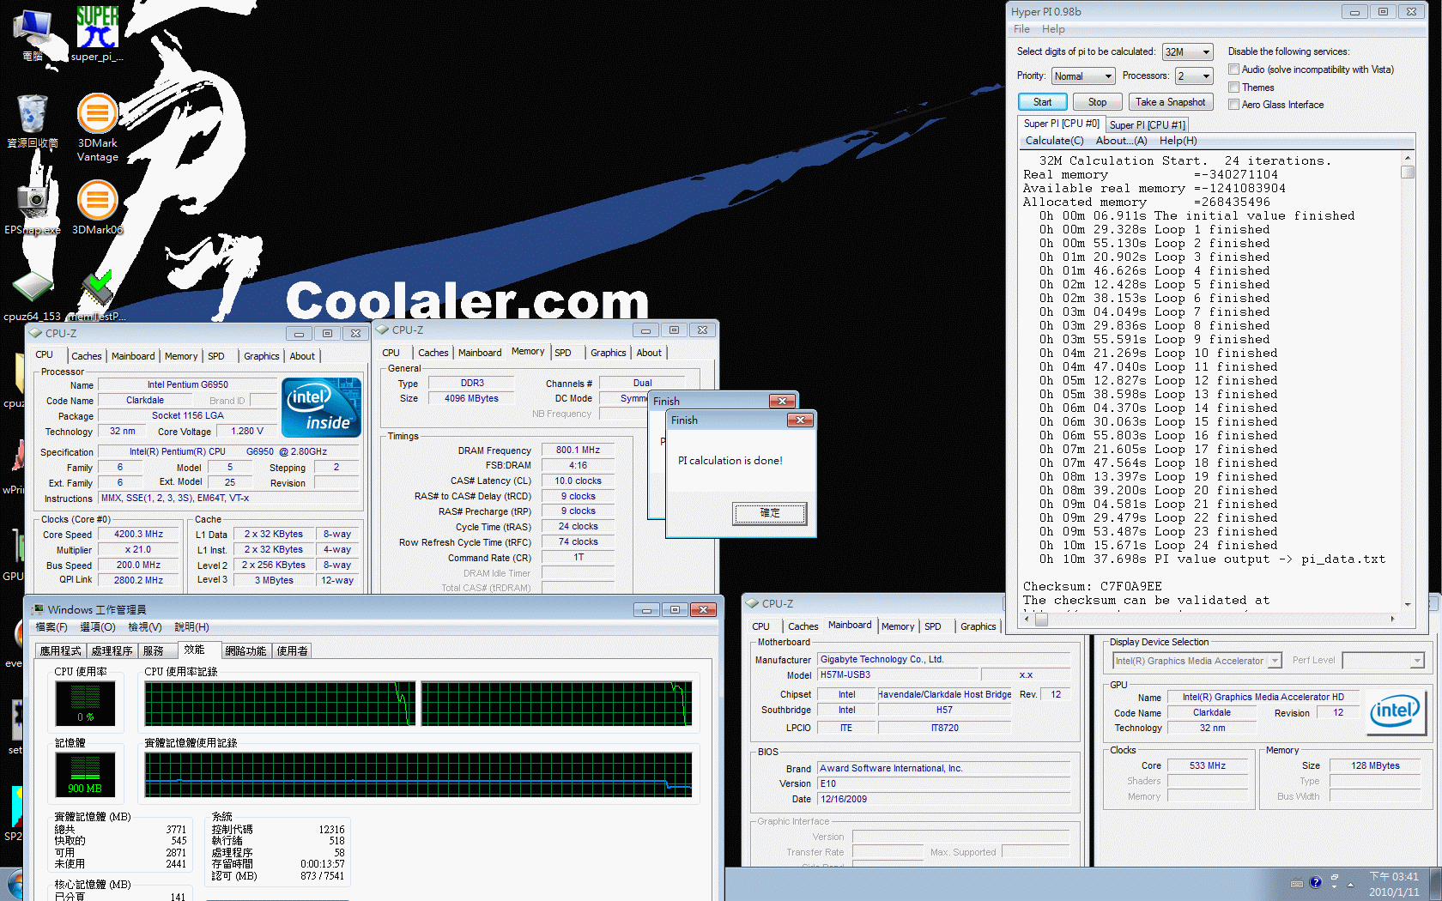Viewport: 1442px width, 901px height.
Task: Open the File menu in Hyper PI
Action: pyautogui.click(x=1021, y=29)
